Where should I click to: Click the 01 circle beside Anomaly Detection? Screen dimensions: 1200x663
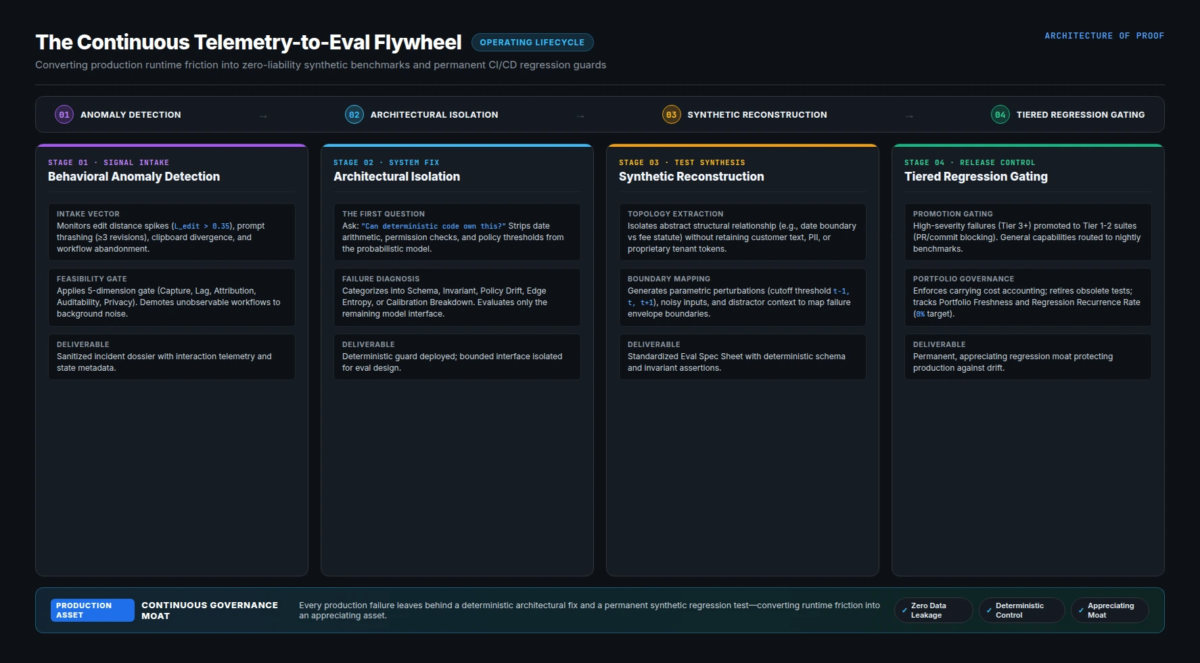tap(64, 115)
